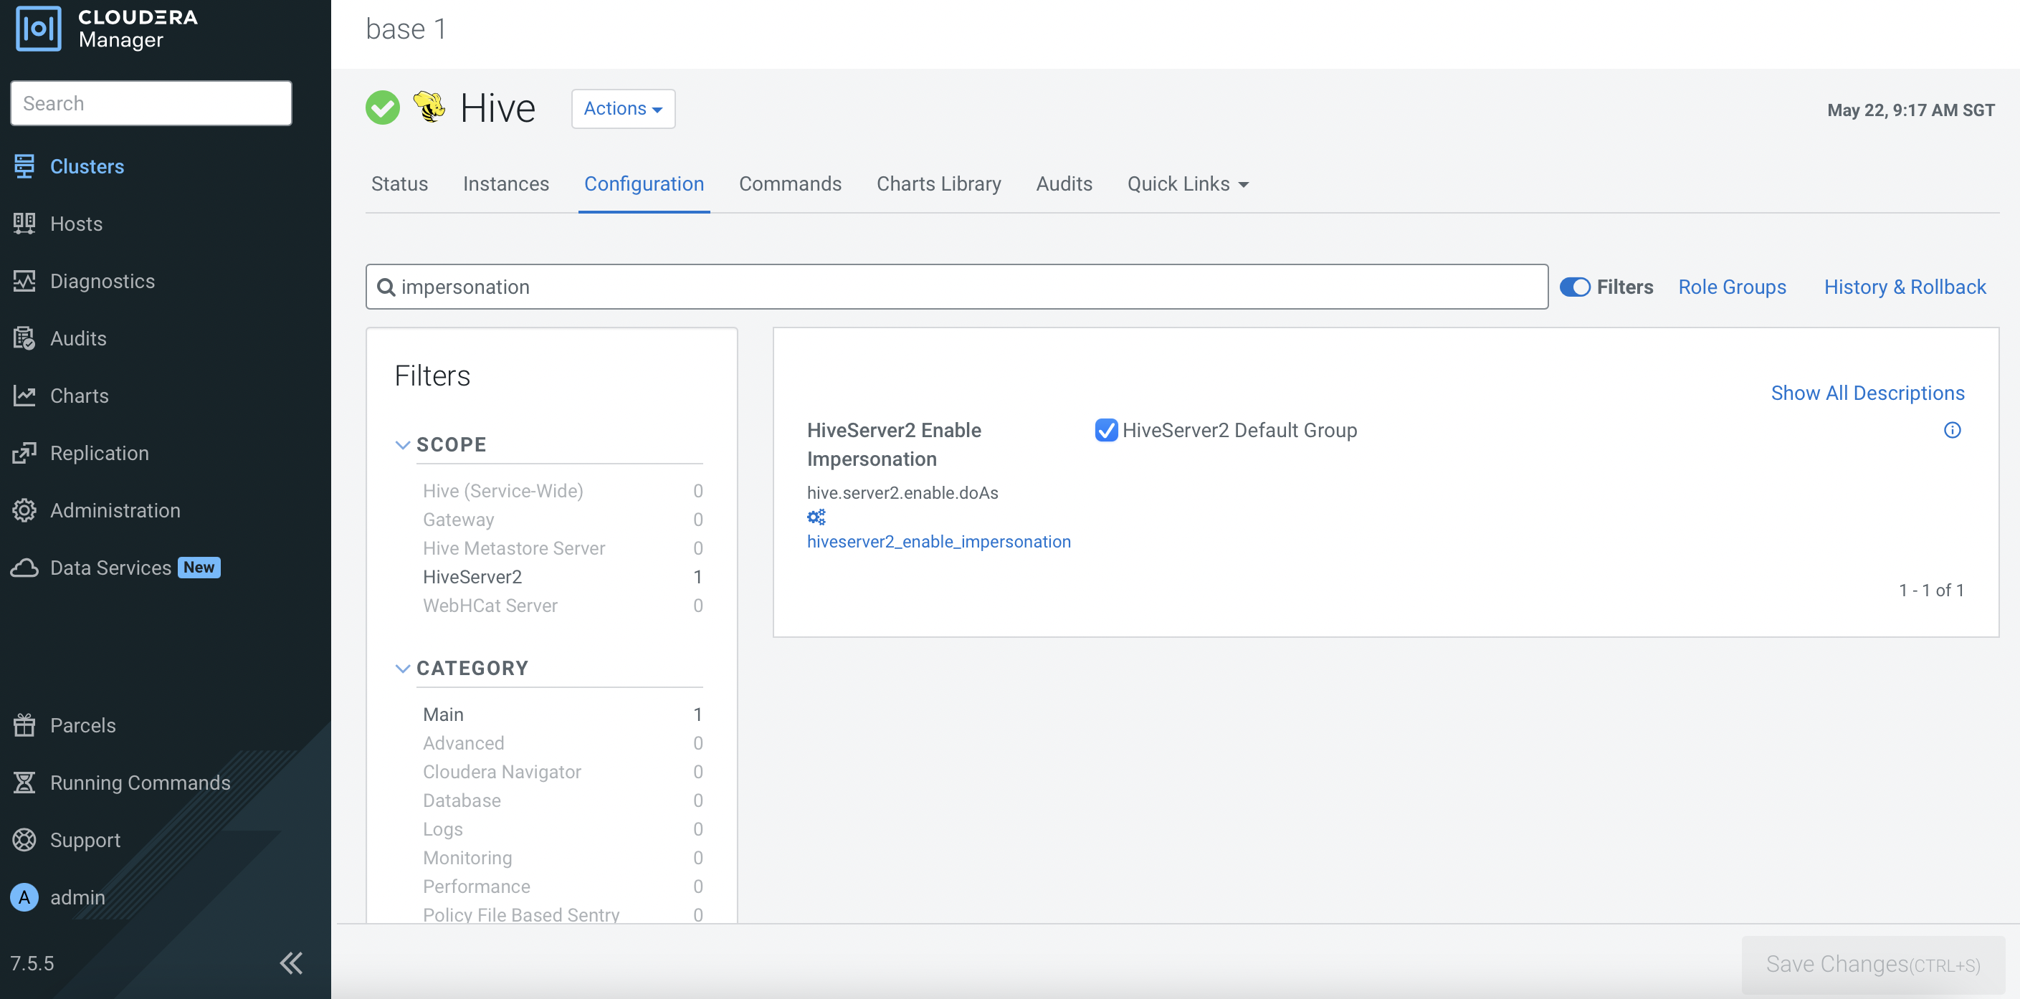Open Diagnostics via its sidebar icon

pyautogui.click(x=24, y=281)
